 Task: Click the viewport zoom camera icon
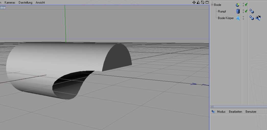tap(198, 2)
